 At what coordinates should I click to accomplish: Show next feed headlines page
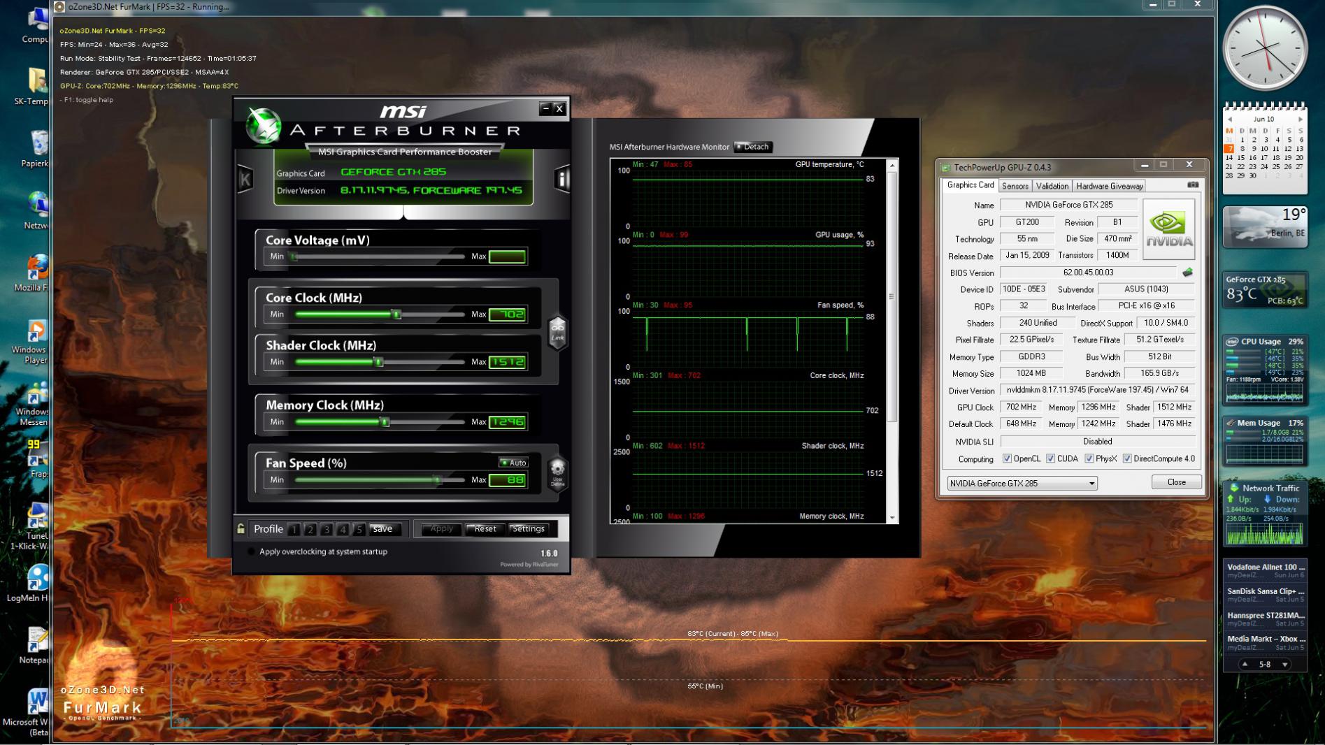point(1285,664)
